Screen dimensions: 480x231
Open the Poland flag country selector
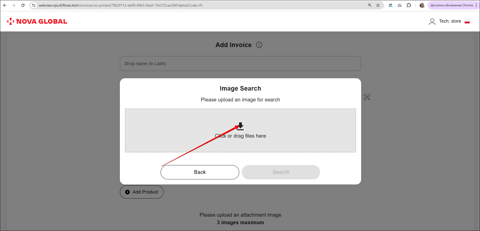[x=467, y=22]
